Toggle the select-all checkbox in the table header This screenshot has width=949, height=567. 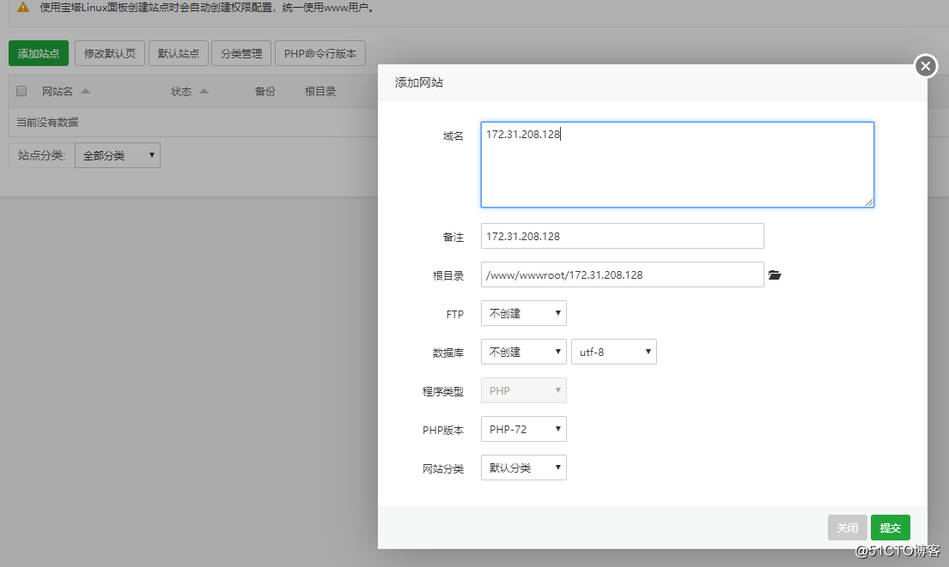tap(20, 90)
